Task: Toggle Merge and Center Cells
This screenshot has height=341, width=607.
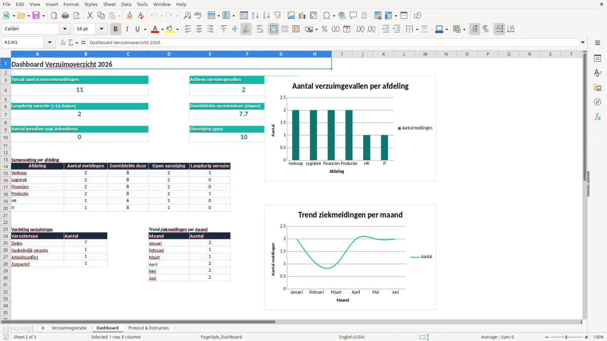Action: tap(273, 29)
